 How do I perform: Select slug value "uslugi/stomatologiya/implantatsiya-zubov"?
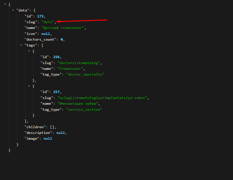(x=102, y=98)
